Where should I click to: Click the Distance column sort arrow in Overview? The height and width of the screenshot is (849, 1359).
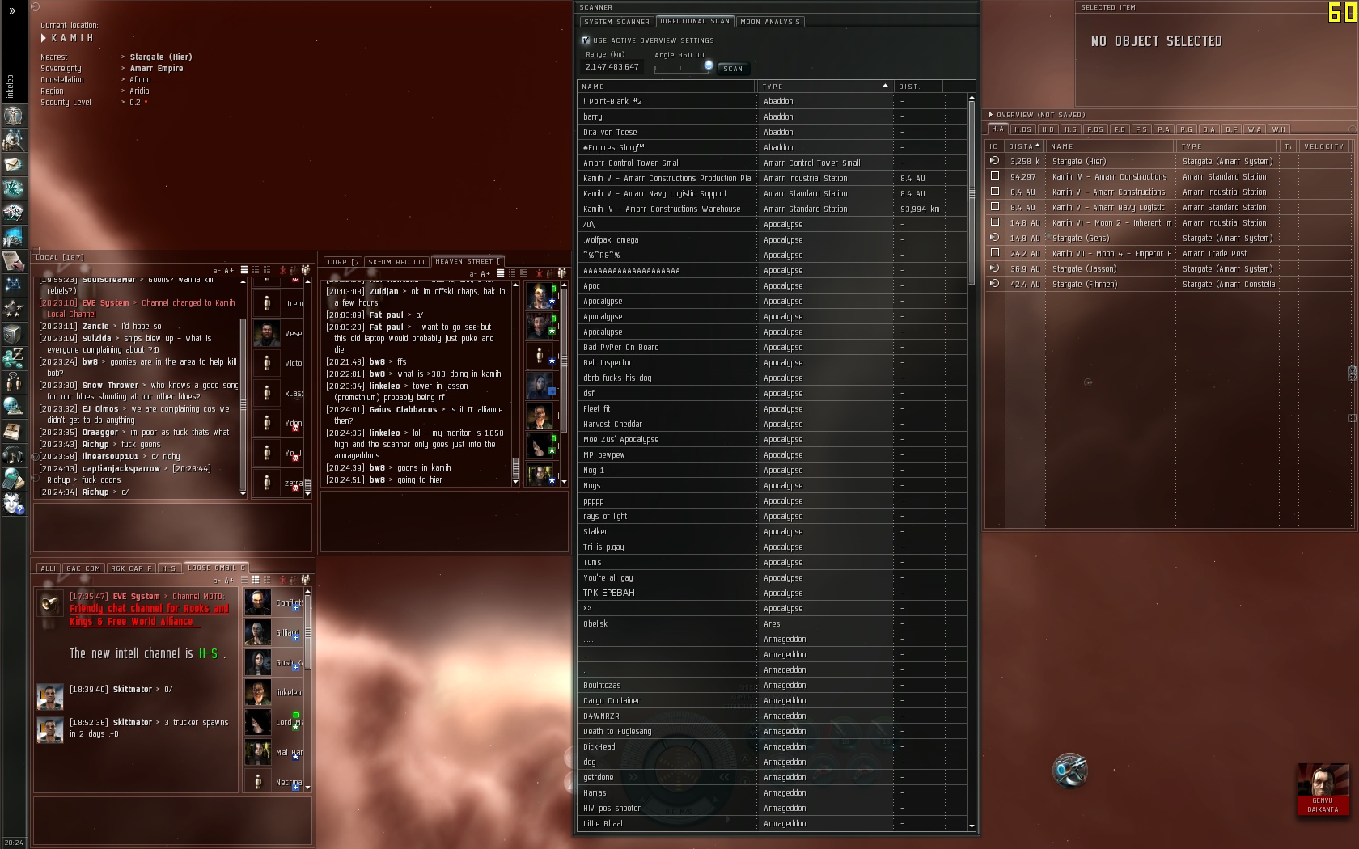coord(1037,146)
